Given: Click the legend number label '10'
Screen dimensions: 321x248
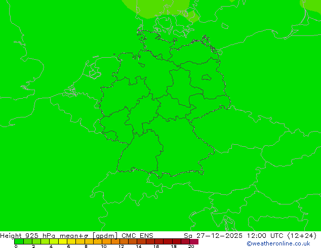Looking at the screenshot, I should pos(104,246).
